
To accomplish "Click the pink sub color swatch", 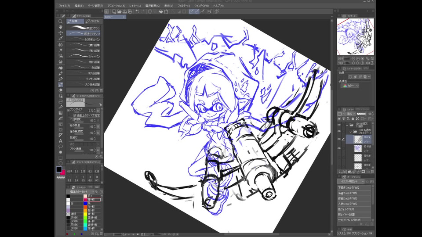I will [x=63, y=172].
